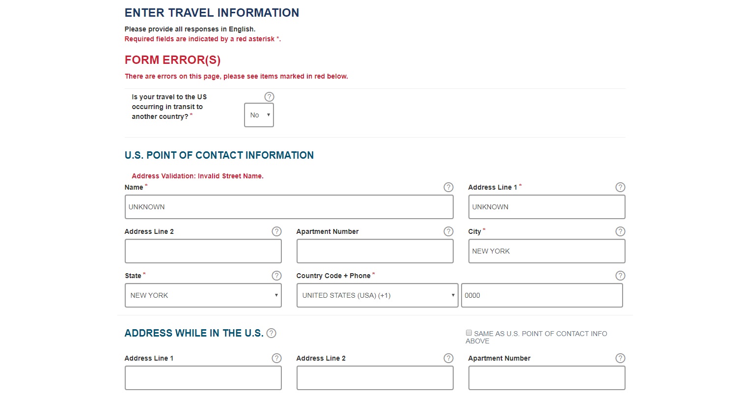Open help icon for City field
The height and width of the screenshot is (397, 738).
coord(620,231)
